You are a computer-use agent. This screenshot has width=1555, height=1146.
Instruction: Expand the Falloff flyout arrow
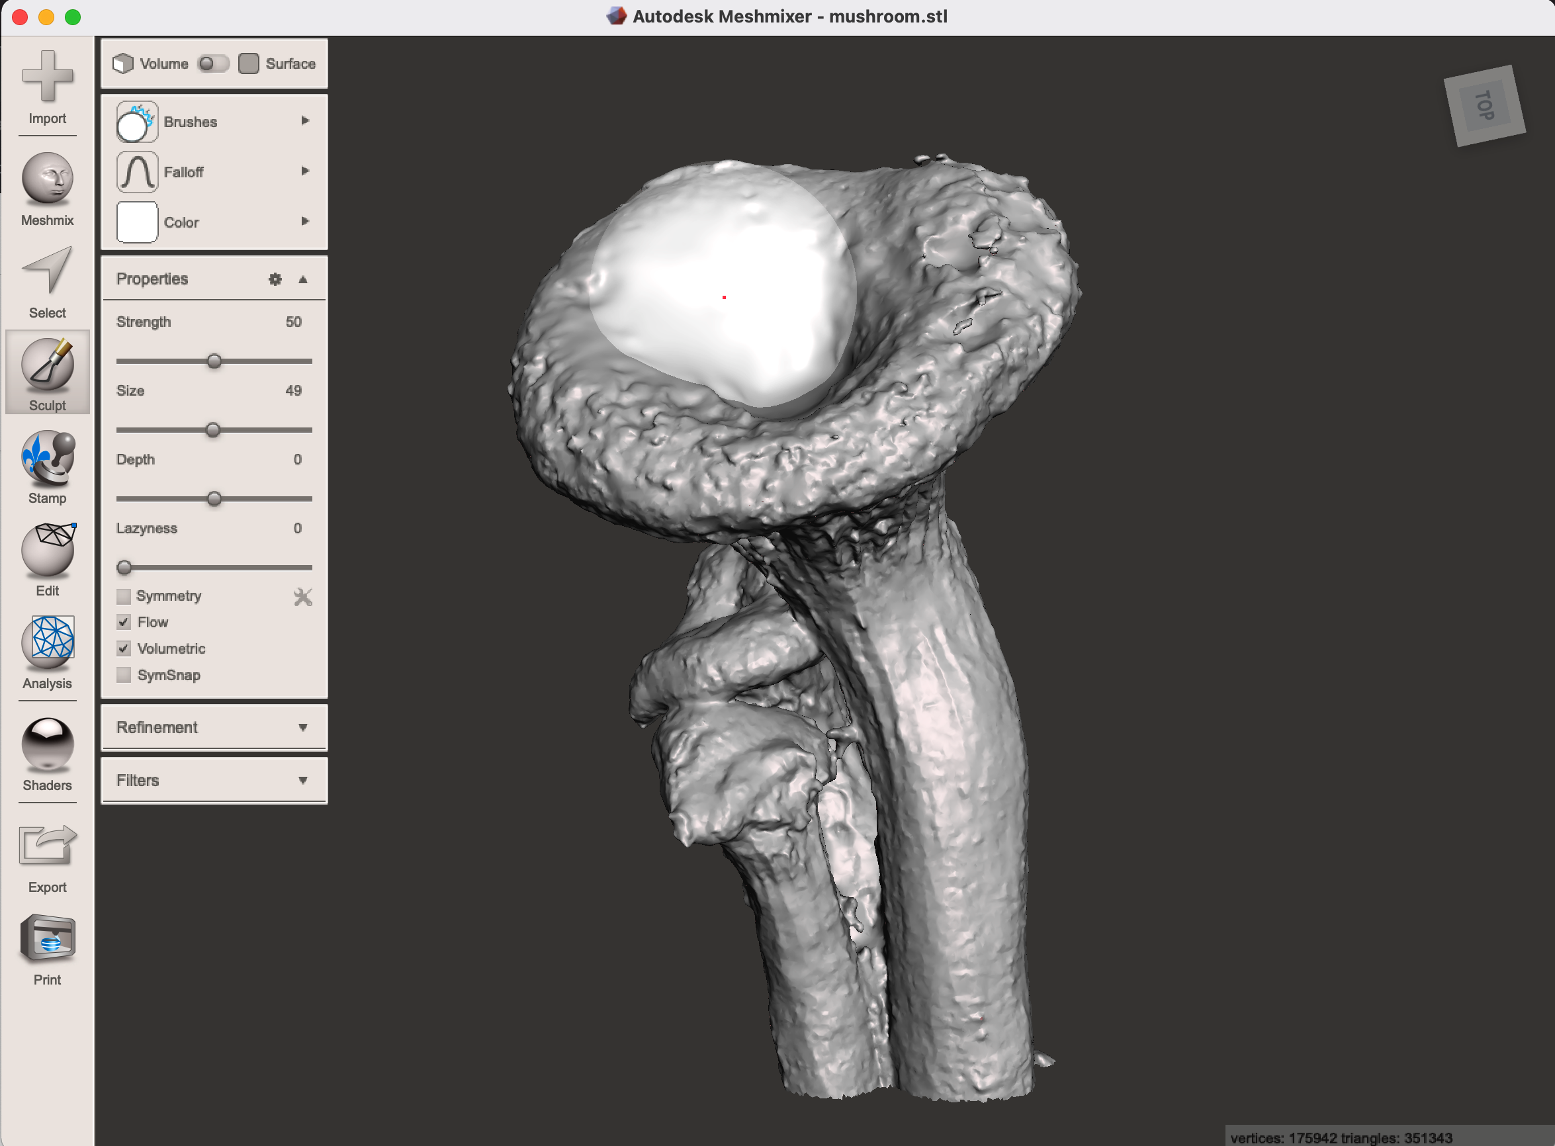tap(304, 171)
